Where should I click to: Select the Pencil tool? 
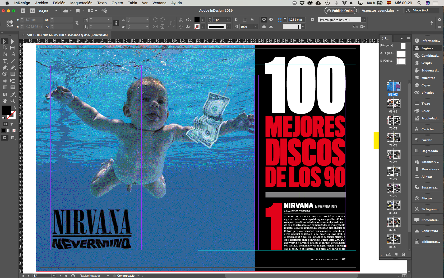click(x=13, y=68)
